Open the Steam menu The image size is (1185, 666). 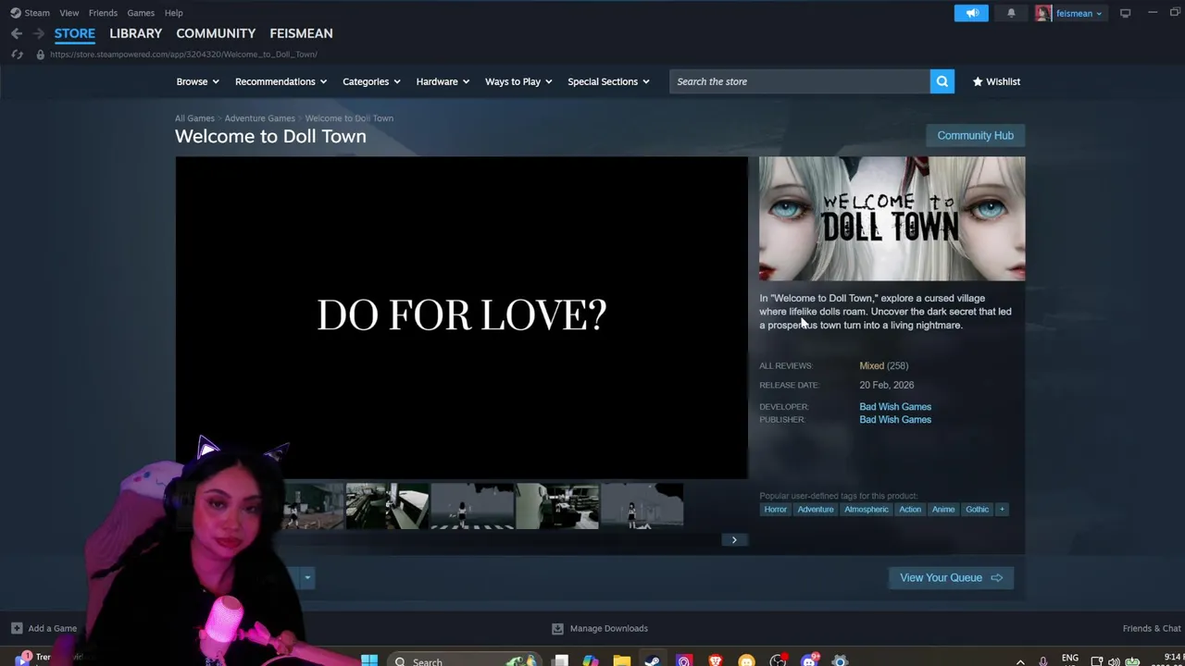pyautogui.click(x=37, y=13)
